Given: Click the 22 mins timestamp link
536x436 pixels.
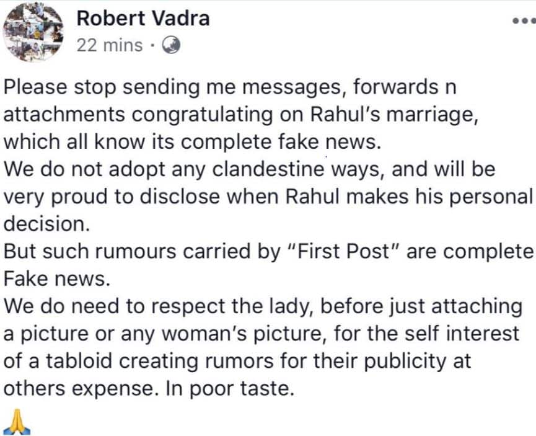Looking at the screenshot, I should tap(108, 45).
